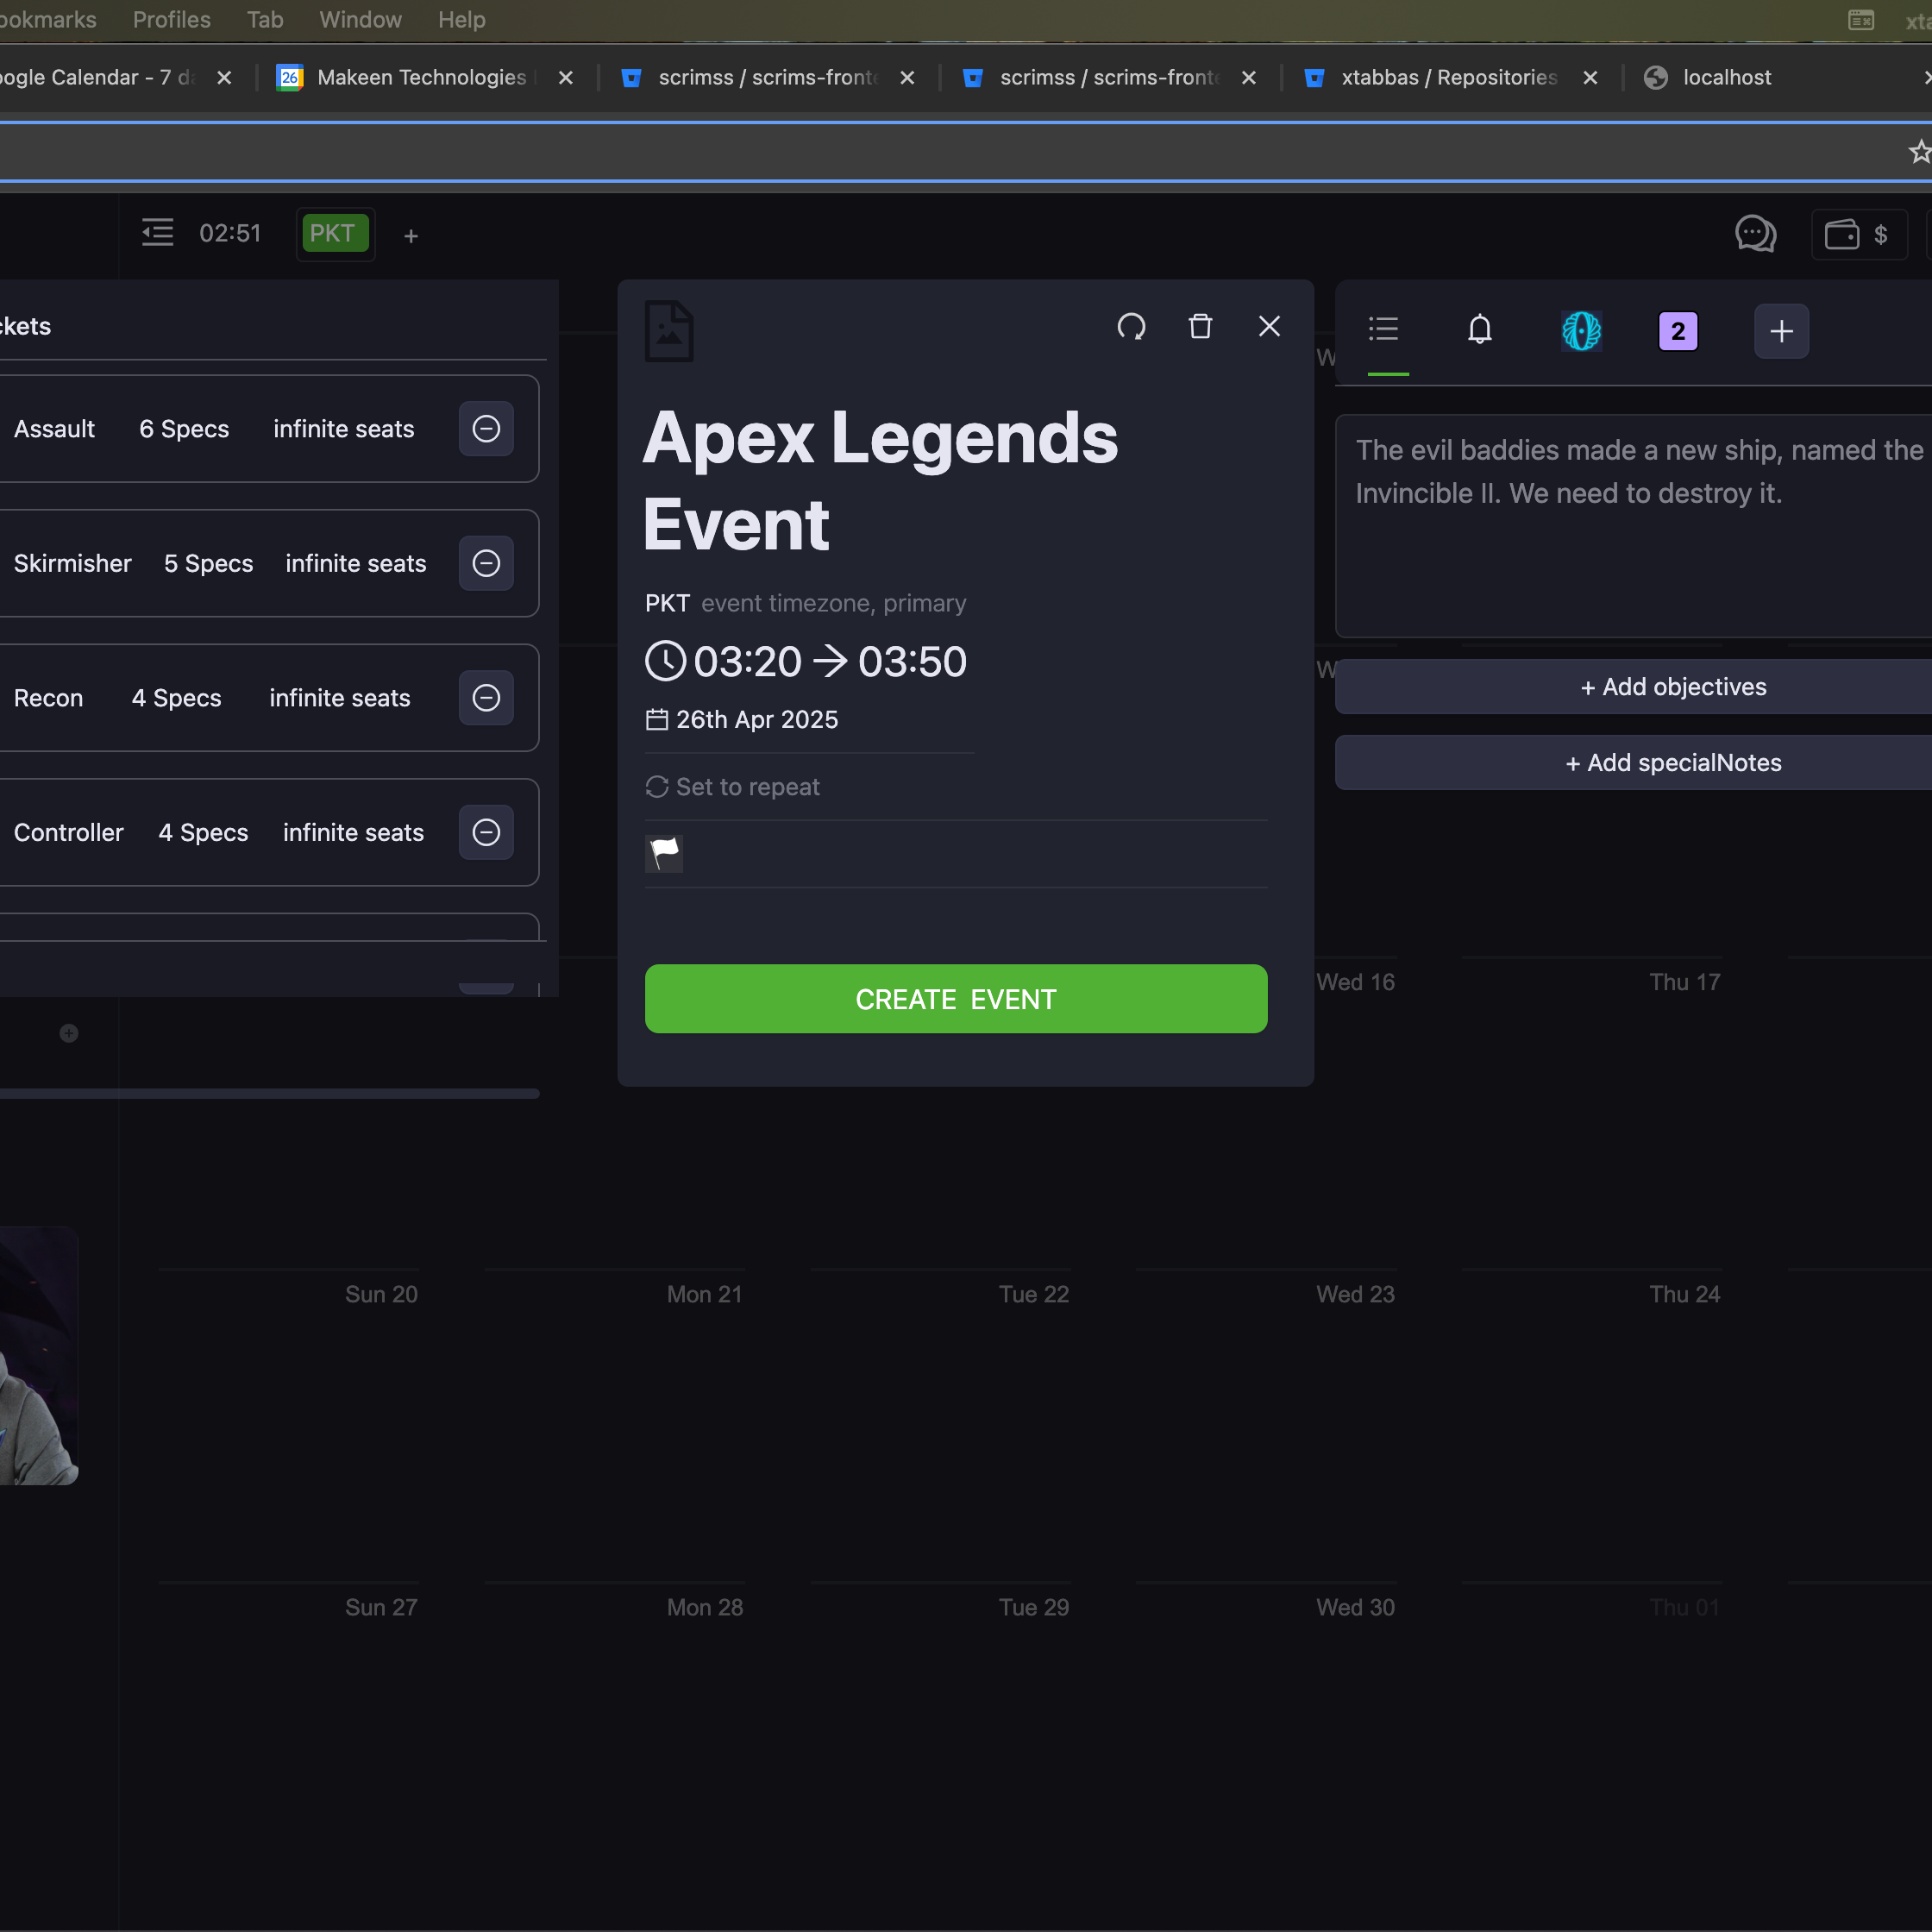
Task: Select Wed 16 calendar day
Action: click(x=1355, y=982)
